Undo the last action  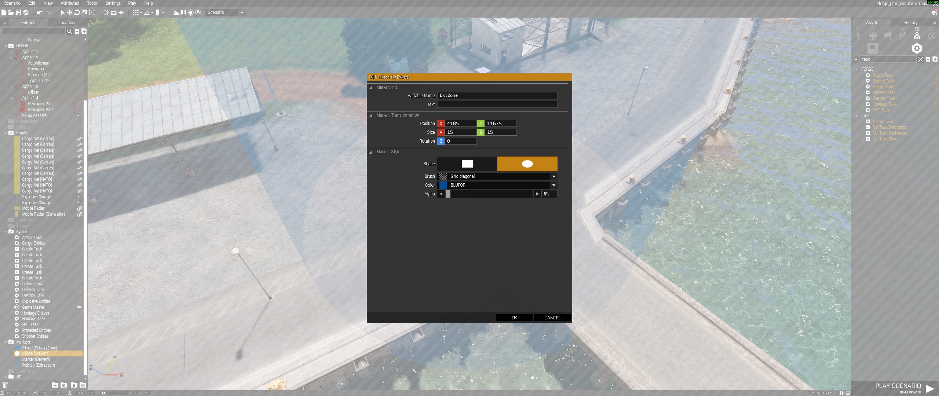click(x=40, y=12)
